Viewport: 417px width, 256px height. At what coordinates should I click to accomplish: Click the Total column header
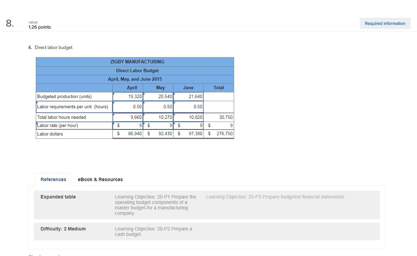[219, 88]
